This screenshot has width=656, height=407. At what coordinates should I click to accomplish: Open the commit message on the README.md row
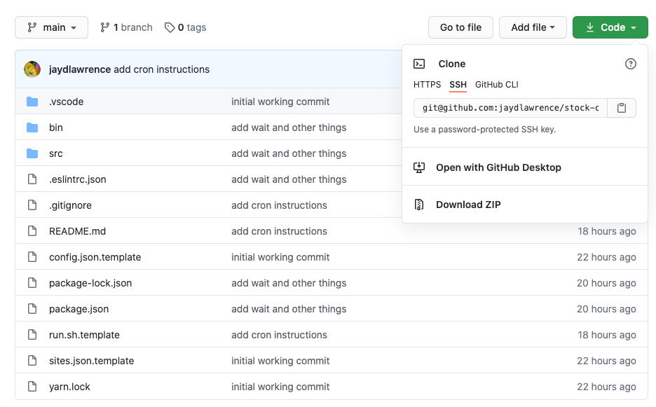279,231
